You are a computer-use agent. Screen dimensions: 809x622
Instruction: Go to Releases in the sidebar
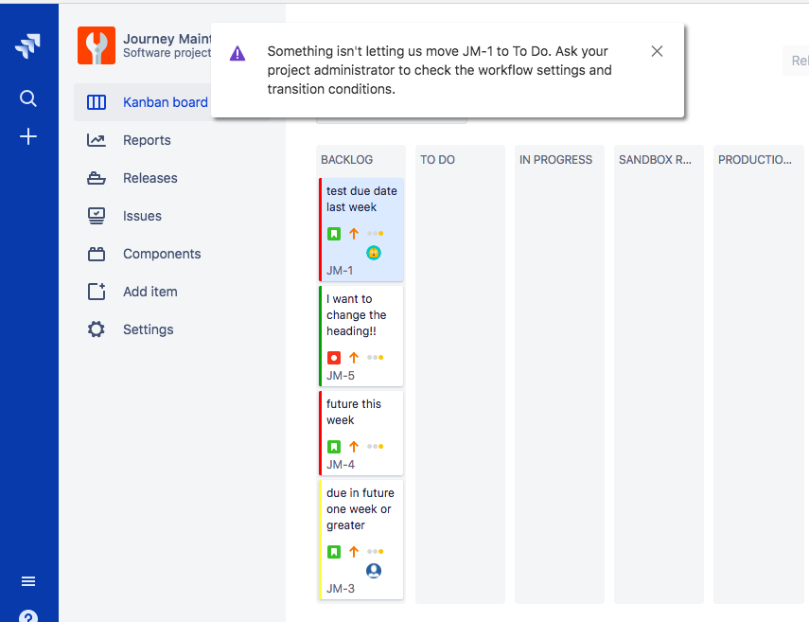pyautogui.click(x=150, y=178)
